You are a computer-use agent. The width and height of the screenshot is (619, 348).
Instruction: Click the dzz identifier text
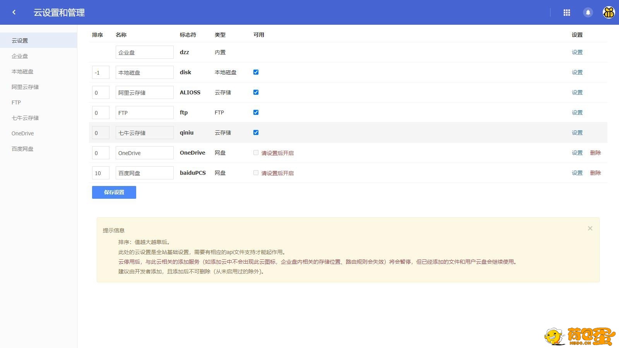coord(185,52)
